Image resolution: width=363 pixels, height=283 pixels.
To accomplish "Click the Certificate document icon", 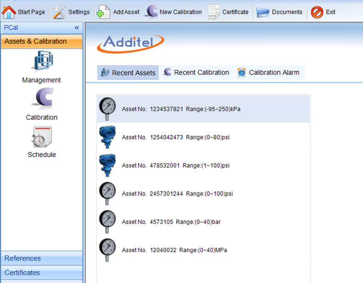I will [213, 12].
